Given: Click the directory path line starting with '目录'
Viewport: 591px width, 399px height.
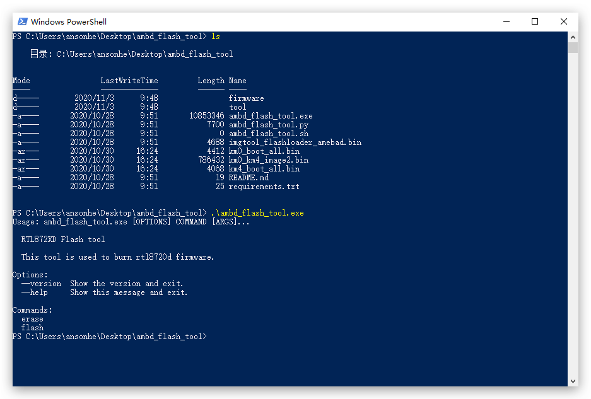Looking at the screenshot, I should click(x=131, y=54).
